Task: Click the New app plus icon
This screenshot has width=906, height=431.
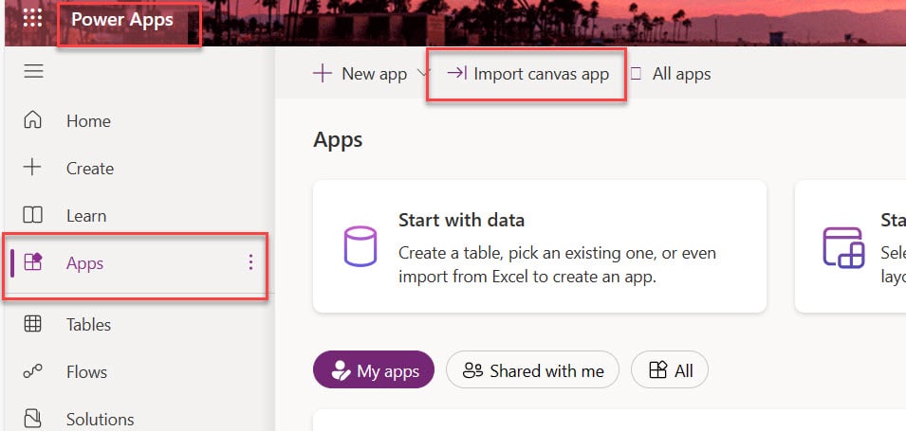Action: click(322, 73)
